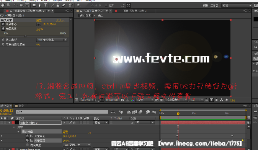Toggle flare center stopwatch in timeline
This screenshot has width=258, height=150.
(x=27, y=136)
